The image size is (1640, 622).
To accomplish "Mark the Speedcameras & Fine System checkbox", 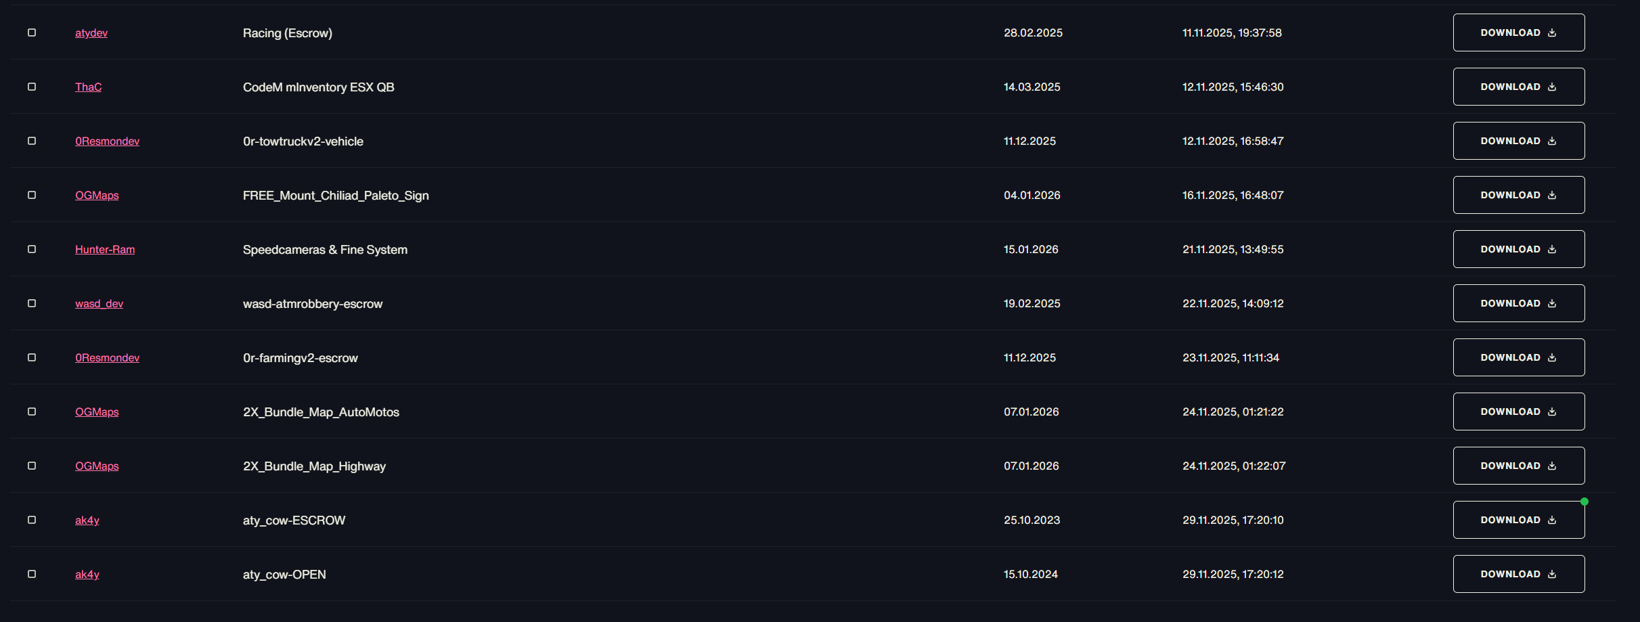I will point(32,249).
